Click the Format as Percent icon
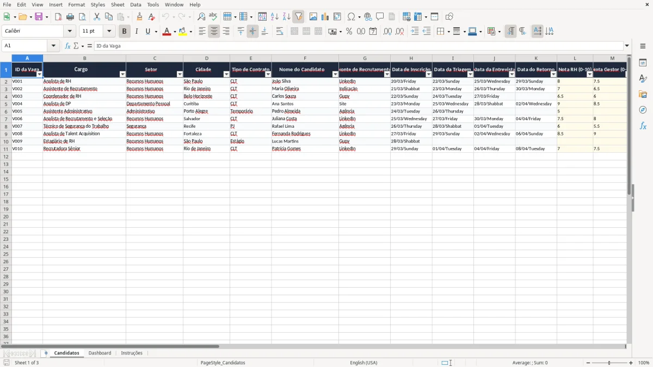The image size is (653, 367). pos(349,32)
